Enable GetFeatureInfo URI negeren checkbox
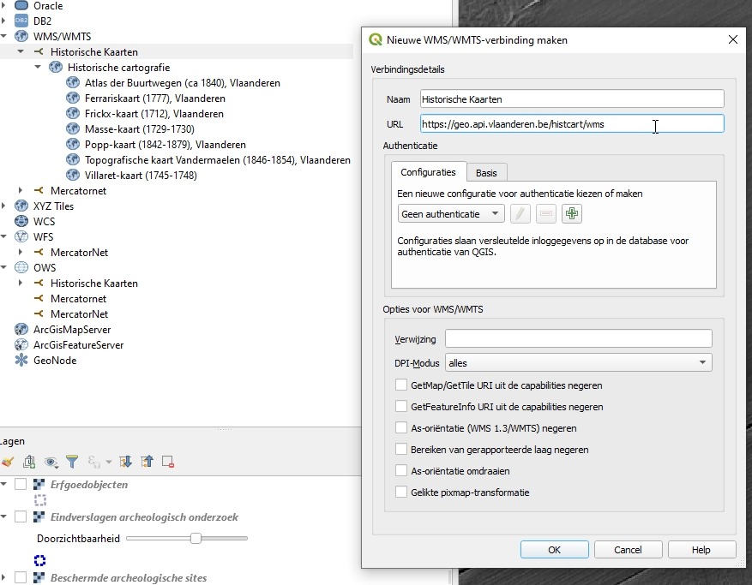Viewport: 752px width, 585px height. click(x=401, y=407)
